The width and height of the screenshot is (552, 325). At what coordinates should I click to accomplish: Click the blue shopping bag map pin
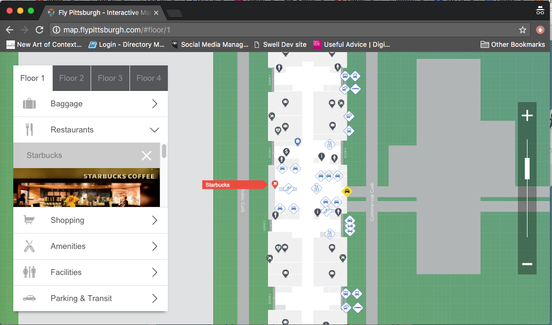(x=297, y=141)
